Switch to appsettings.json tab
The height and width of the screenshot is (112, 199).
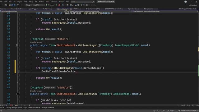33,9
